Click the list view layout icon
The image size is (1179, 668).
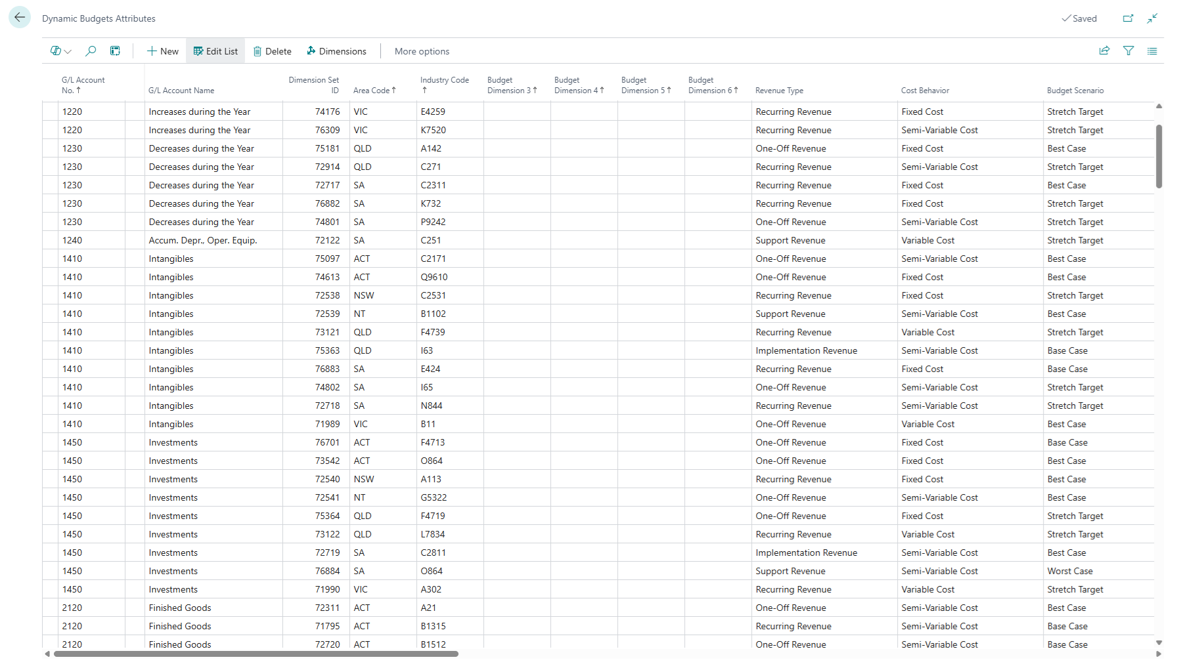(x=1152, y=51)
